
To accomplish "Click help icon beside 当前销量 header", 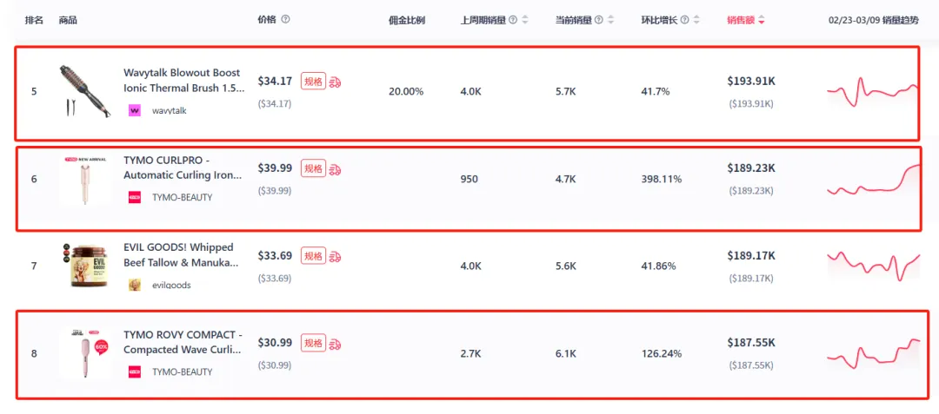I will tap(599, 20).
